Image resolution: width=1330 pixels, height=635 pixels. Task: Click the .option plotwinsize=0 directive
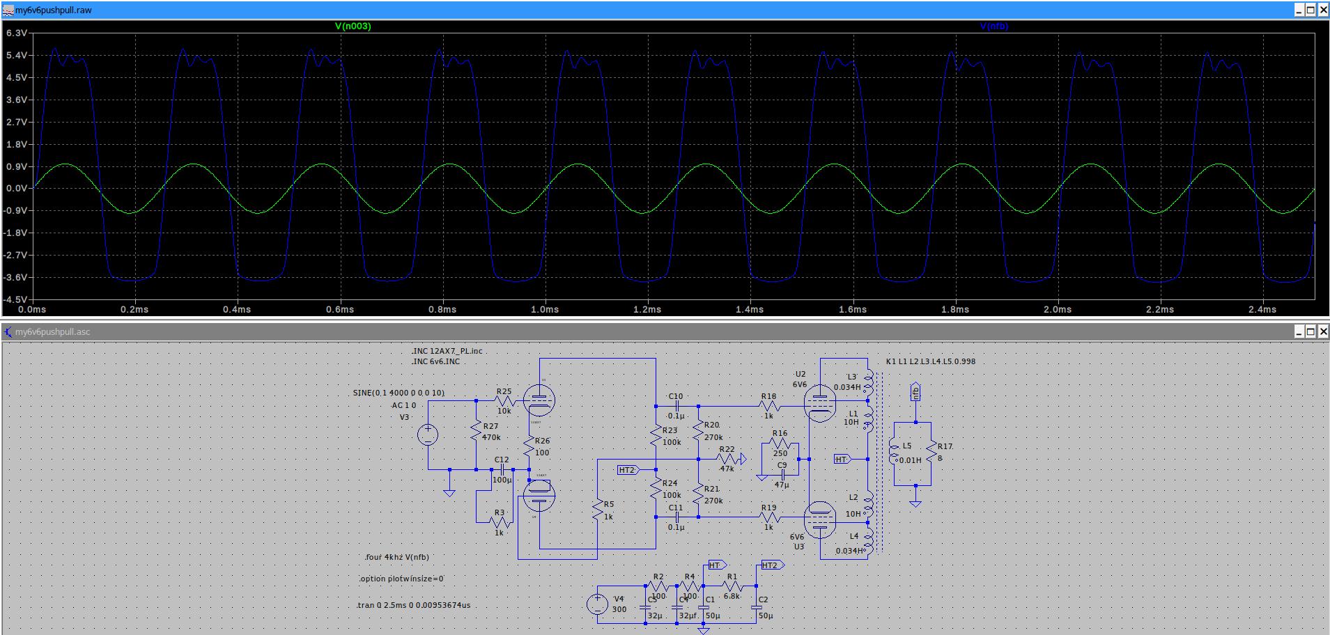tap(402, 579)
